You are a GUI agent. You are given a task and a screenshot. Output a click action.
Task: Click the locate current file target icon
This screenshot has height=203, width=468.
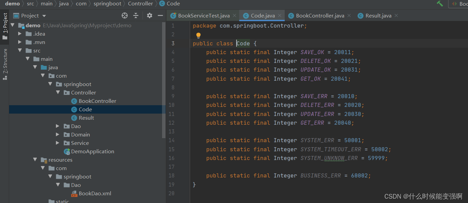coord(125,15)
